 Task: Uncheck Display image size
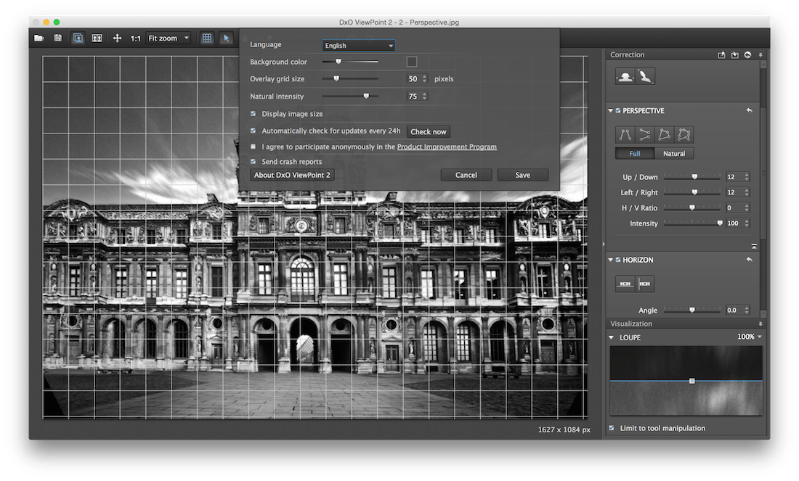(x=254, y=113)
